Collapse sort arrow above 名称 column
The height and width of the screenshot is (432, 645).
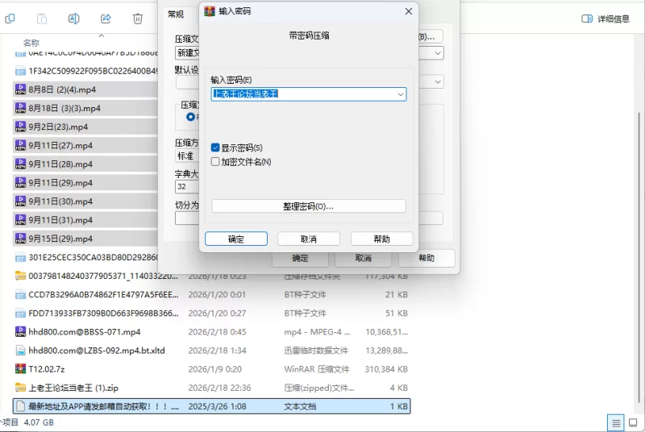[102, 35]
